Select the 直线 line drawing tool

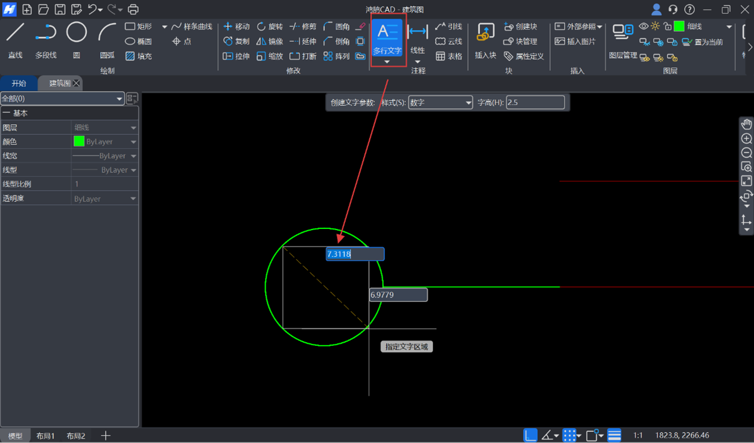pyautogui.click(x=15, y=40)
